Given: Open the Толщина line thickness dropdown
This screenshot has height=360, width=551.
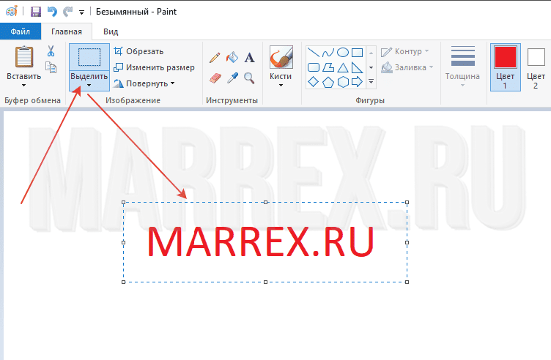Looking at the screenshot, I should click(462, 67).
